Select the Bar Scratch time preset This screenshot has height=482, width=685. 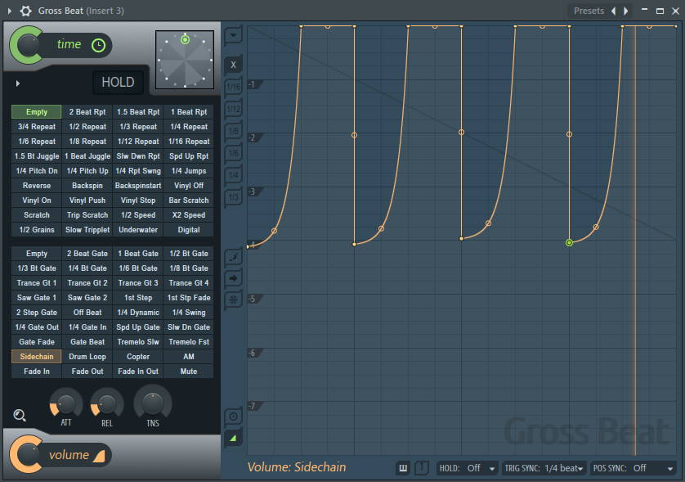point(189,200)
